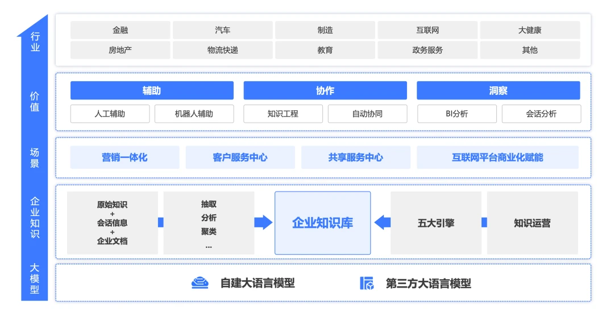This screenshot has height=316, width=614.
Task: Select the 辅助 blue header
Action: (x=152, y=90)
